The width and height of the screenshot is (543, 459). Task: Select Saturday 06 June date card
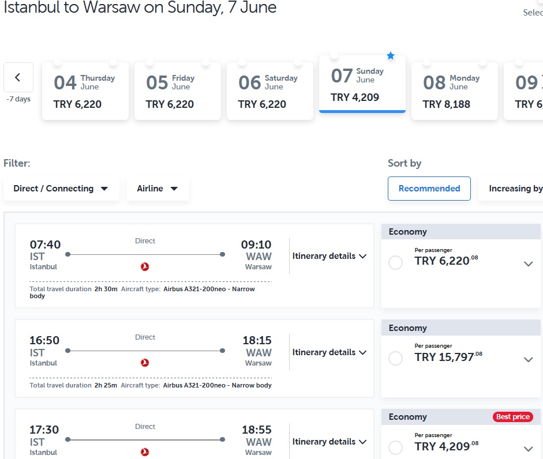point(269,91)
